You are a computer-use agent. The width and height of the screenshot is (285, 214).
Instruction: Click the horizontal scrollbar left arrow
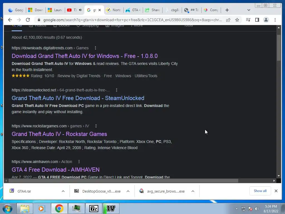click(x=6, y=181)
